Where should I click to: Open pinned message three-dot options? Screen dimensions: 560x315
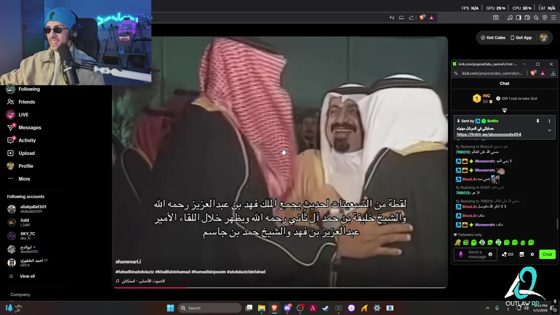(x=549, y=121)
